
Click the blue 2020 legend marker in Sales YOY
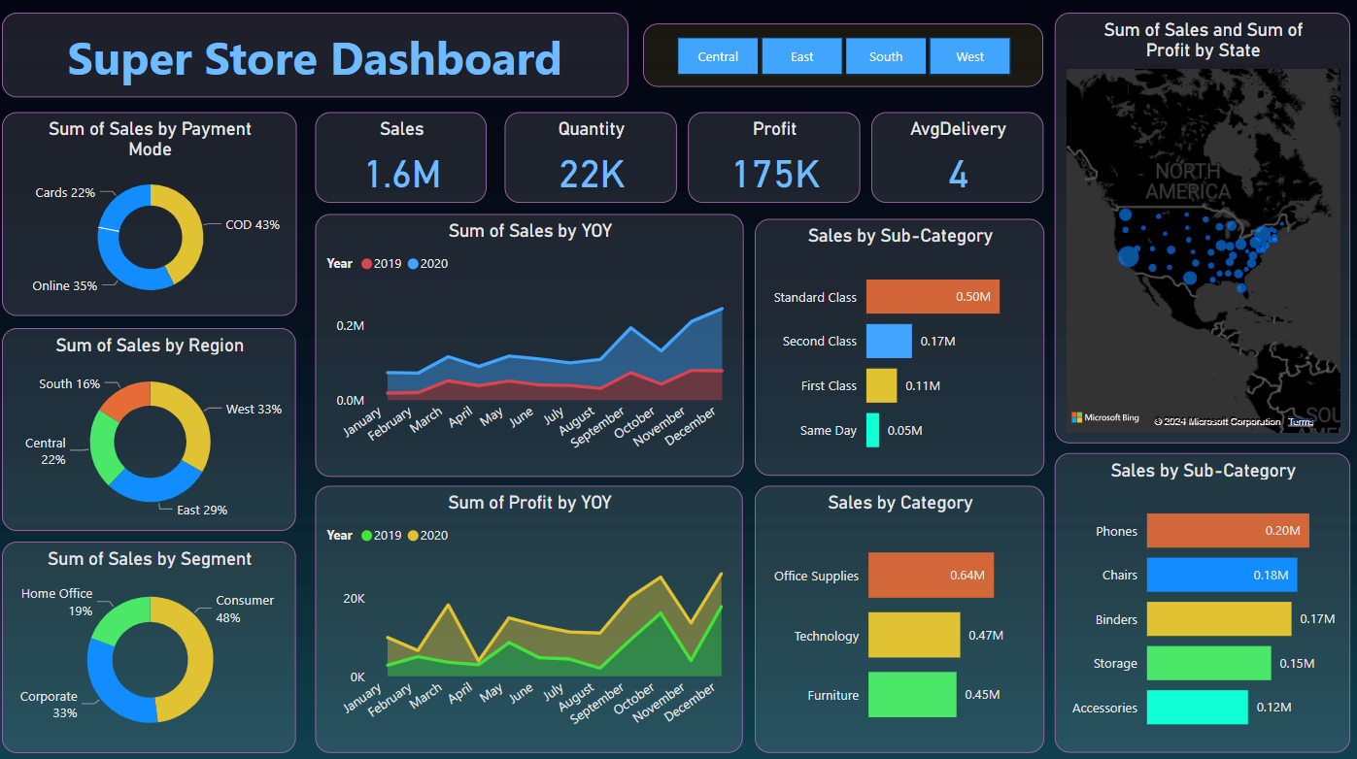tap(413, 264)
